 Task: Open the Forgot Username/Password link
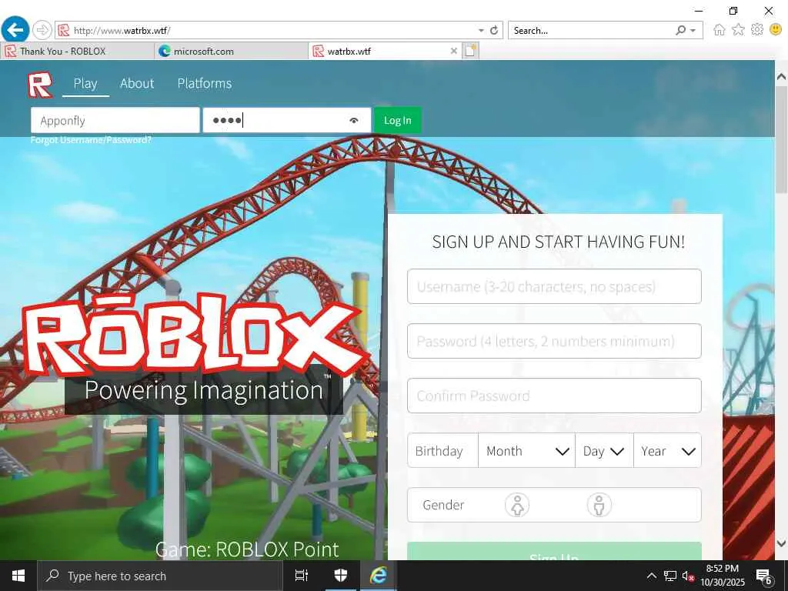point(91,140)
